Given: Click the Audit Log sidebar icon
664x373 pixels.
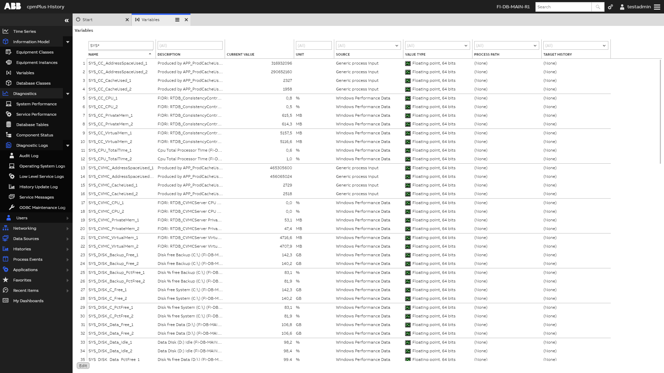Looking at the screenshot, I should (x=12, y=156).
